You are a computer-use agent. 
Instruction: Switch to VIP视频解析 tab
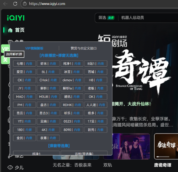pyautogui.click(x=34, y=48)
